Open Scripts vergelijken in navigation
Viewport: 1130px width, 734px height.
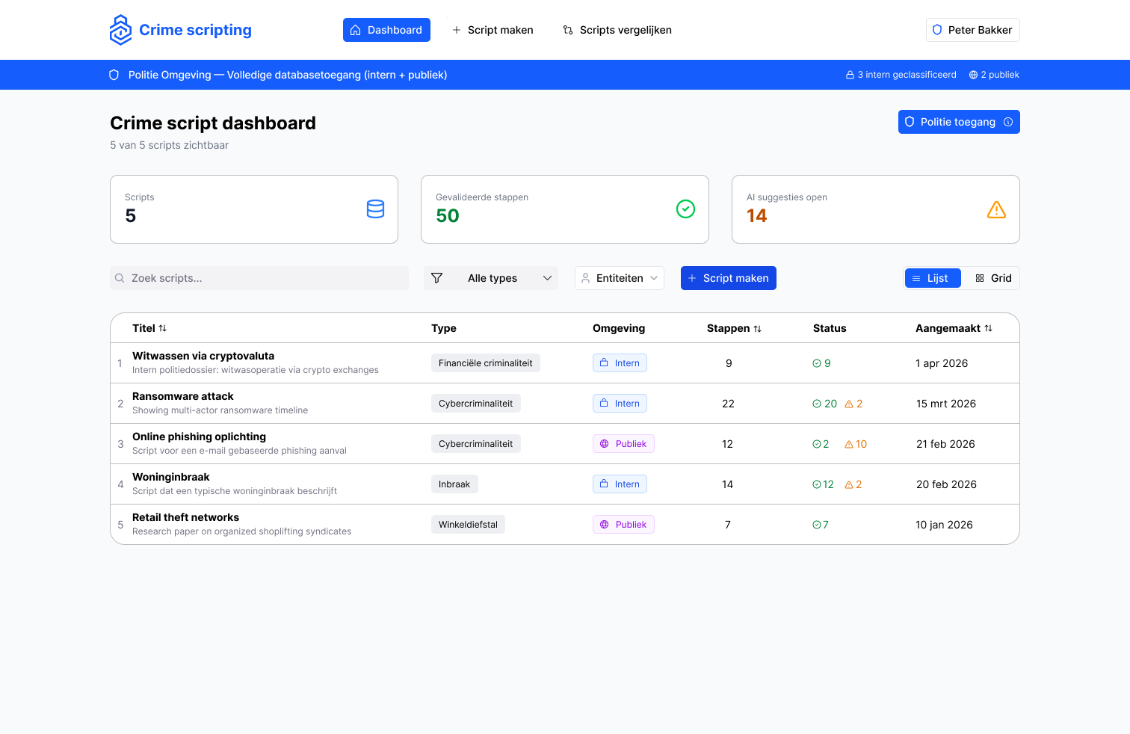pyautogui.click(x=617, y=30)
